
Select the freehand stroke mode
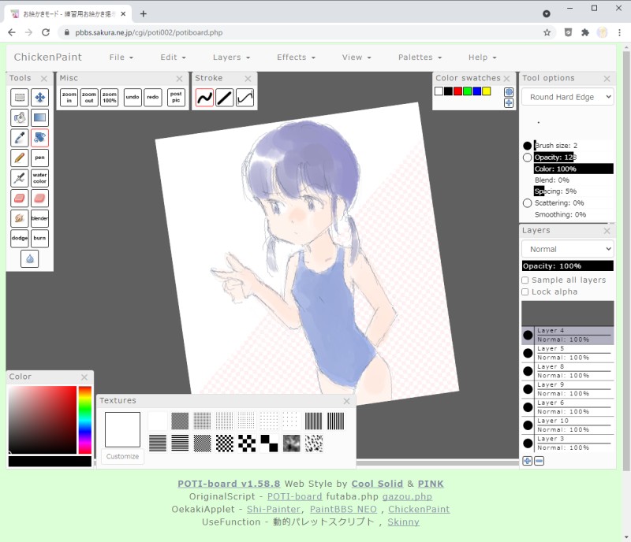pos(204,98)
